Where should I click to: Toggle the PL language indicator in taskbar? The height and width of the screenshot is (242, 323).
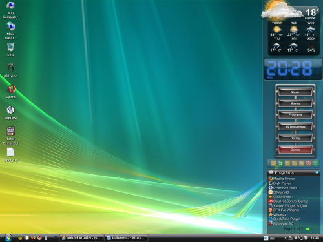pos(266,238)
